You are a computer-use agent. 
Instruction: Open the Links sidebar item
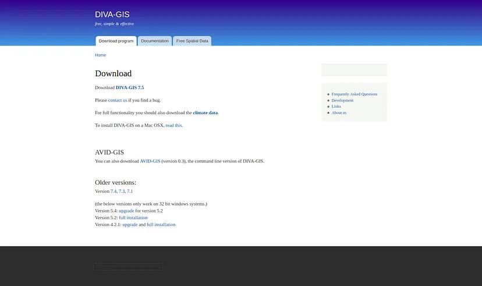point(336,107)
